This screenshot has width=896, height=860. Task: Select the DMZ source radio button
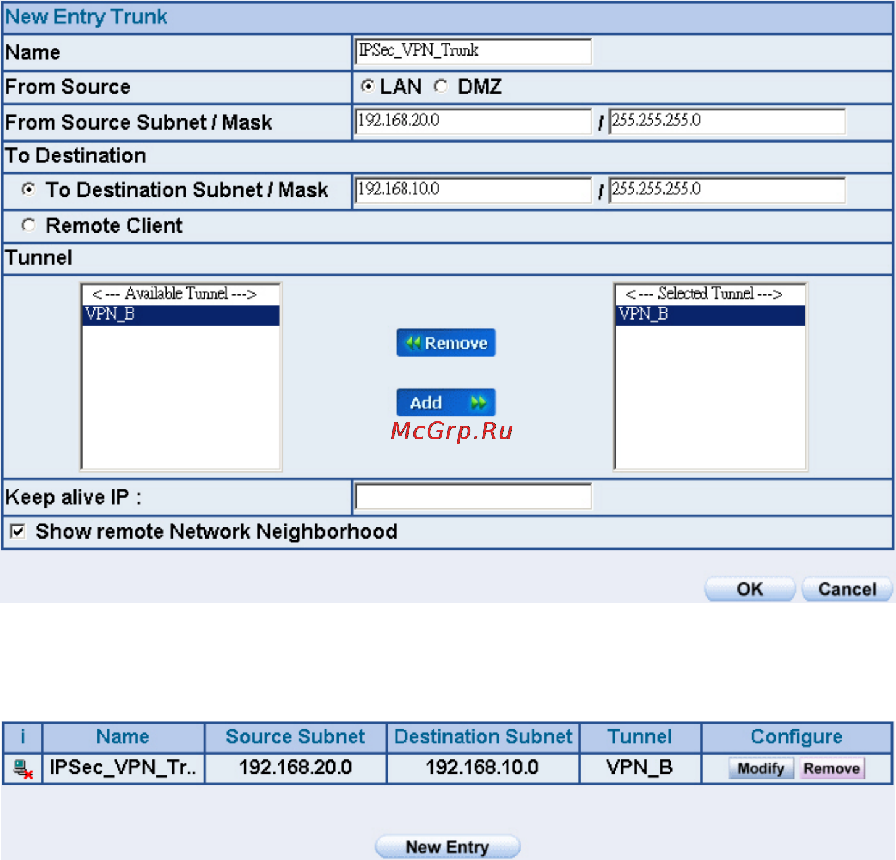pos(441,86)
